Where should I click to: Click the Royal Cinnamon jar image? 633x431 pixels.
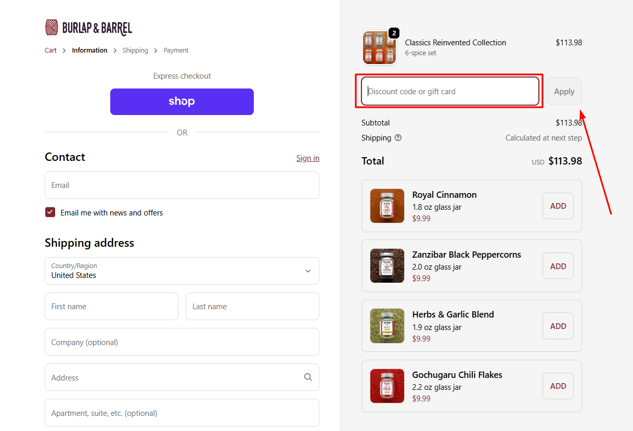(x=387, y=206)
